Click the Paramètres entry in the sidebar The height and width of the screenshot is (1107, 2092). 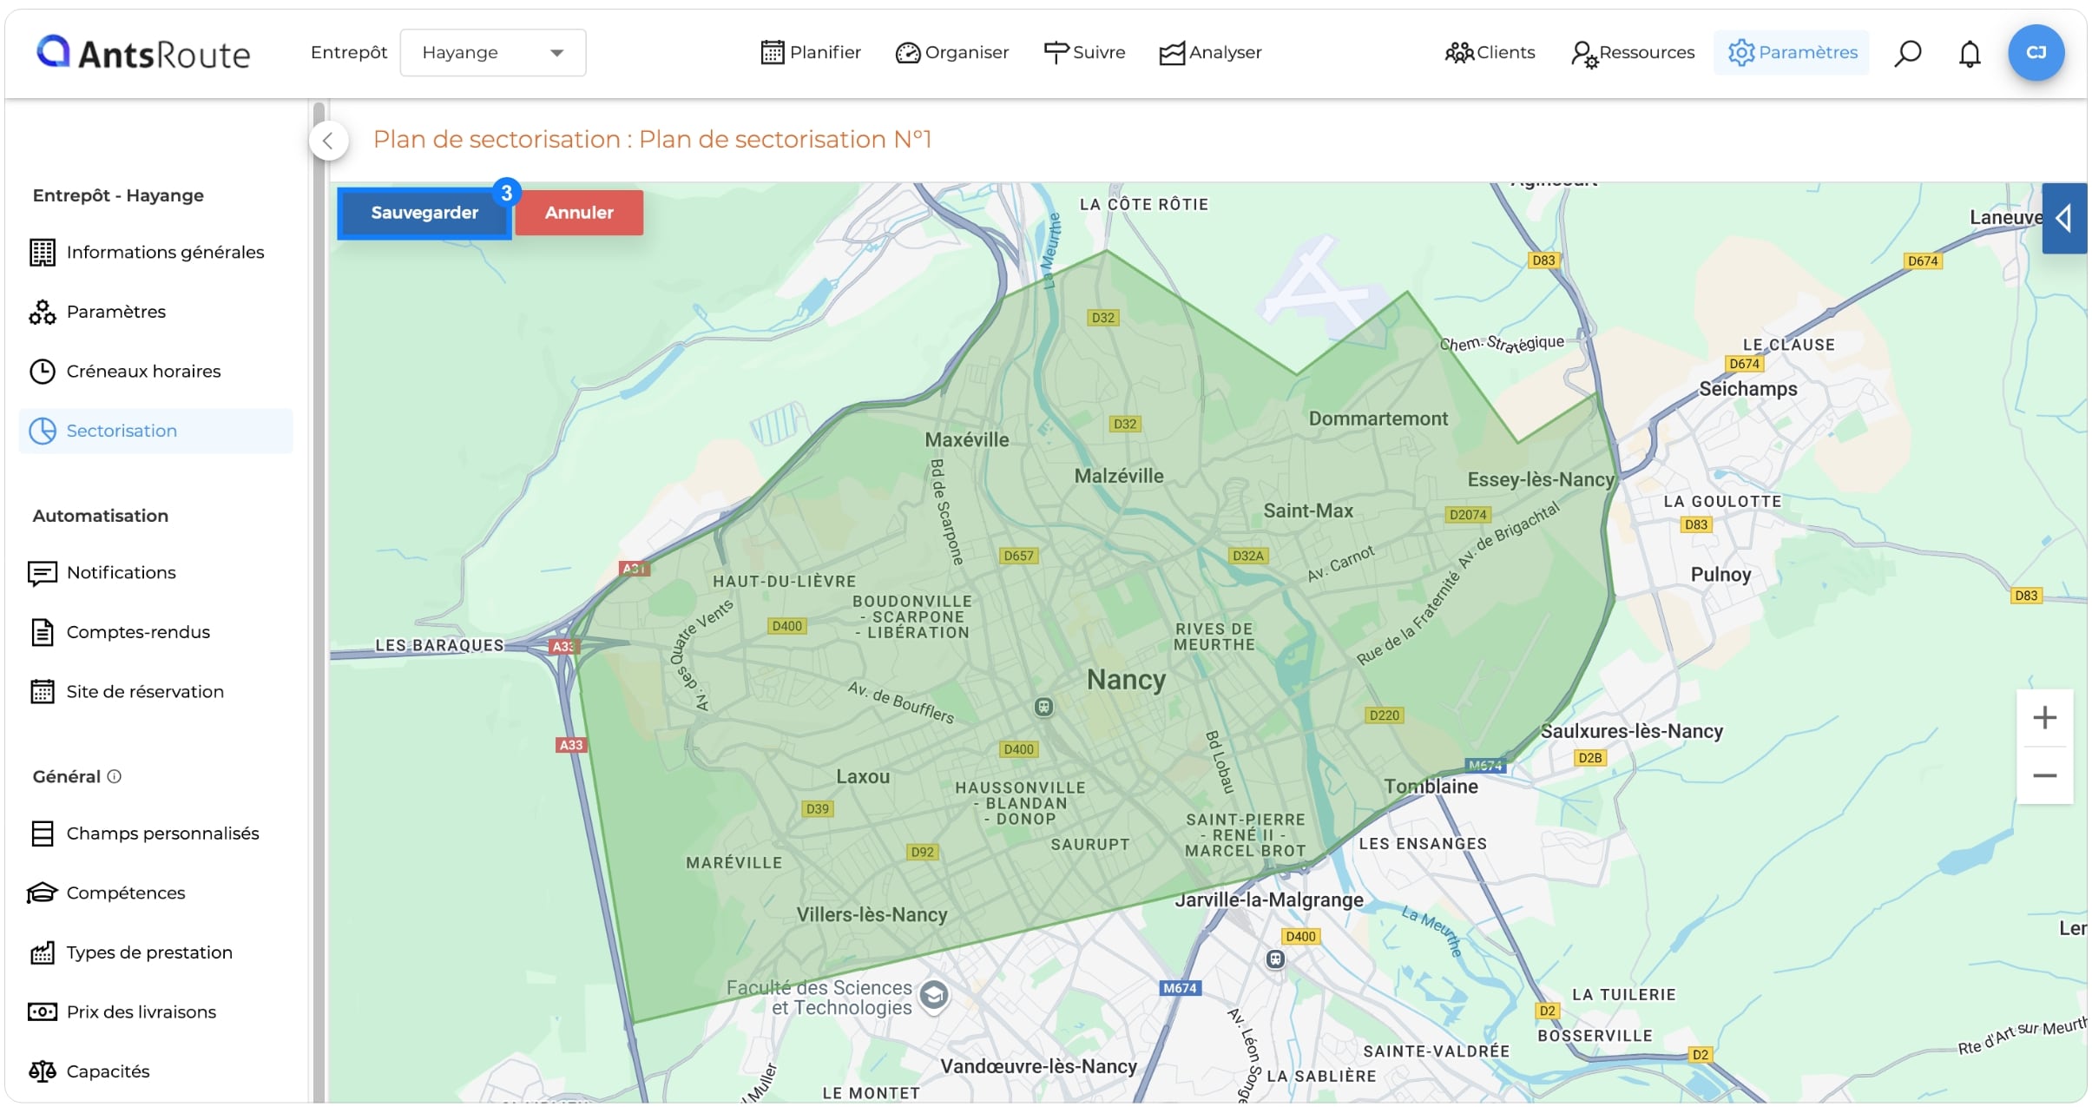tap(155, 312)
